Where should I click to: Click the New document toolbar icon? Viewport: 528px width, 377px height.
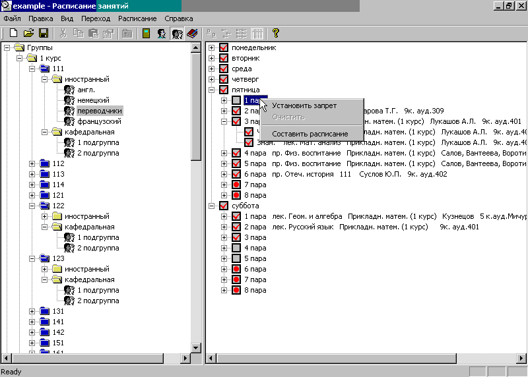click(13, 33)
